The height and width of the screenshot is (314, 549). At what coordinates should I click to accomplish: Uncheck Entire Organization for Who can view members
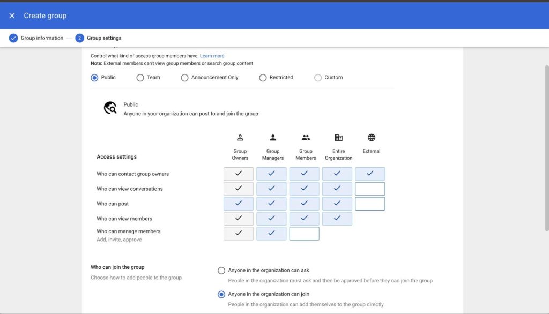[338, 219]
